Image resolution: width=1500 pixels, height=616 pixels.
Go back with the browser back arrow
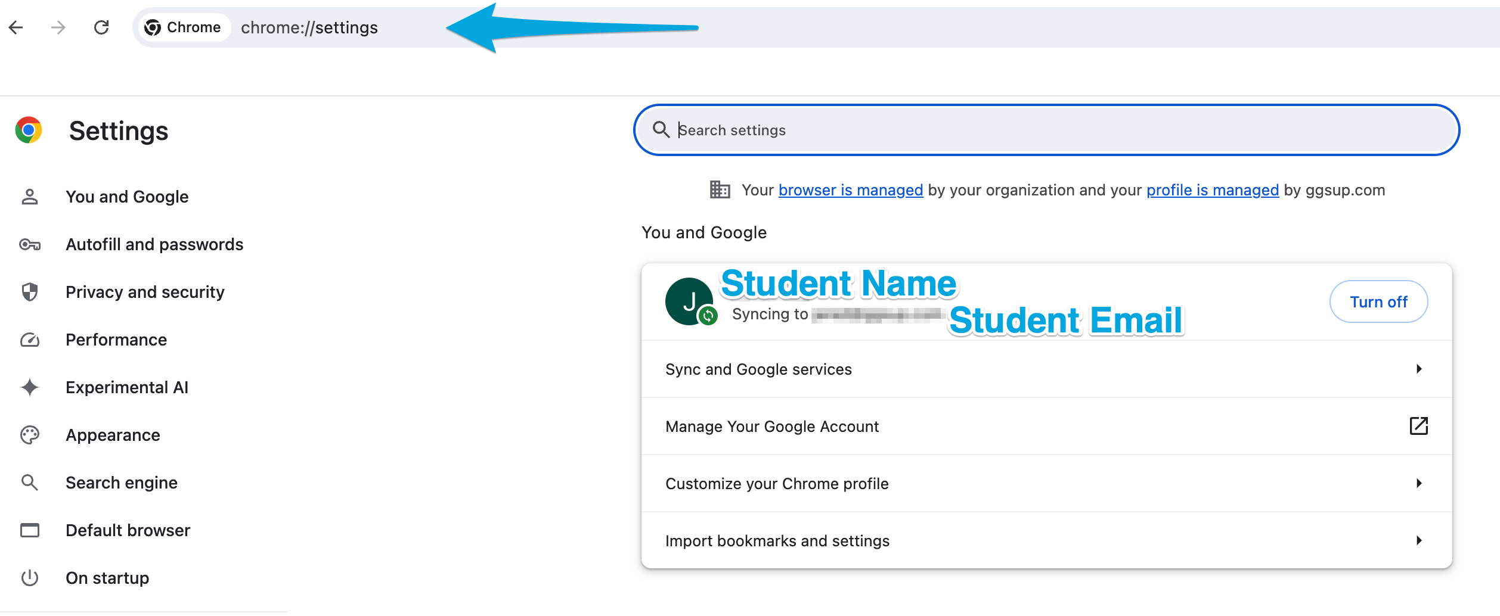[x=16, y=27]
